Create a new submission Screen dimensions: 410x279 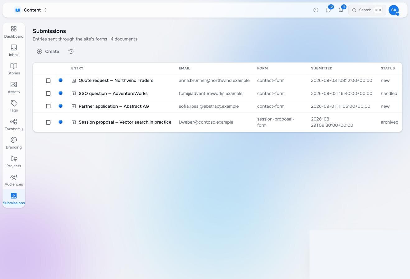point(48,51)
